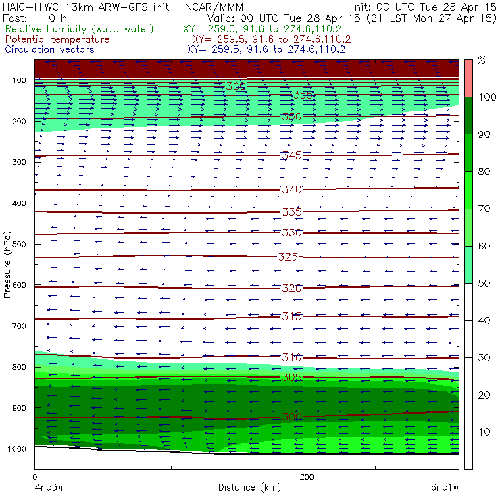Screen dimensions: 500x500
Task: Click the '6n51w' end location label
Action: tap(445, 487)
